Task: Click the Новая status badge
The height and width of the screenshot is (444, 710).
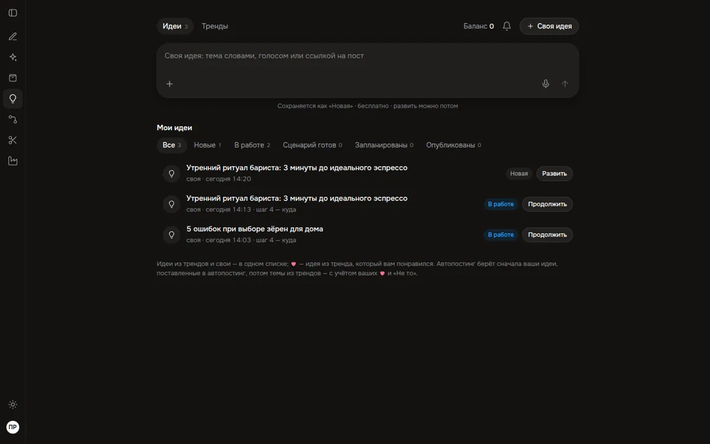Action: click(519, 173)
